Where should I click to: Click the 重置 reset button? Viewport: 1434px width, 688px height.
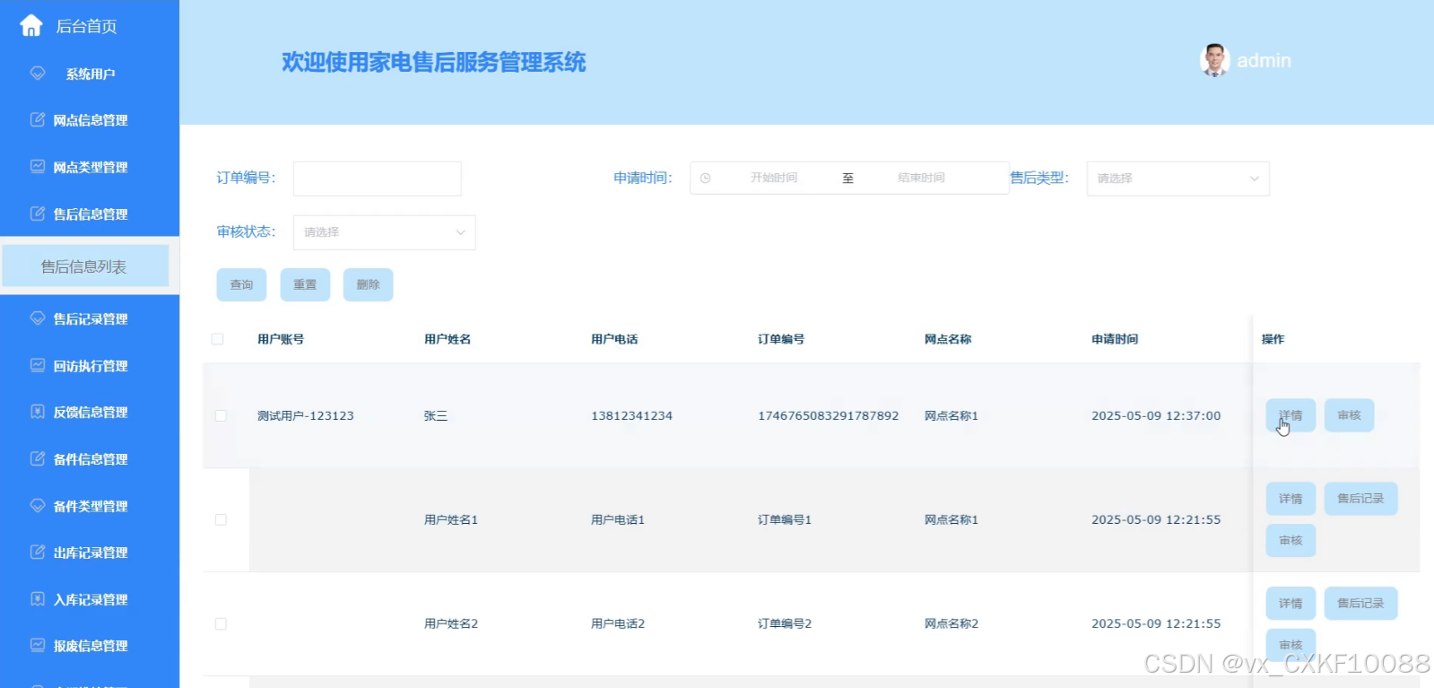pyautogui.click(x=305, y=284)
